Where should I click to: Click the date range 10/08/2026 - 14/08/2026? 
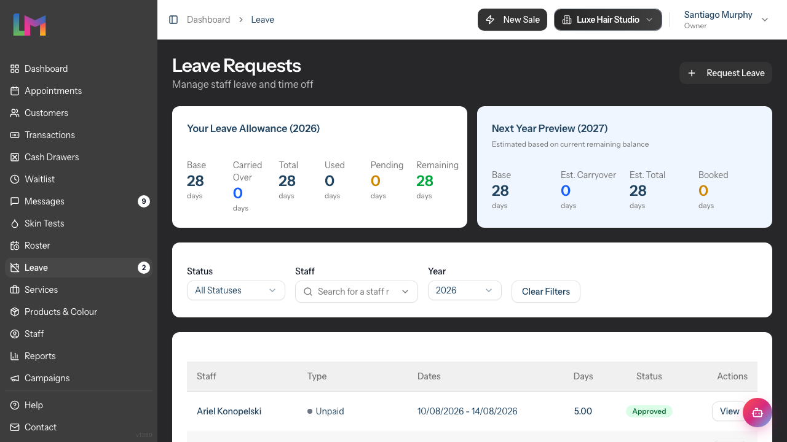click(467, 411)
